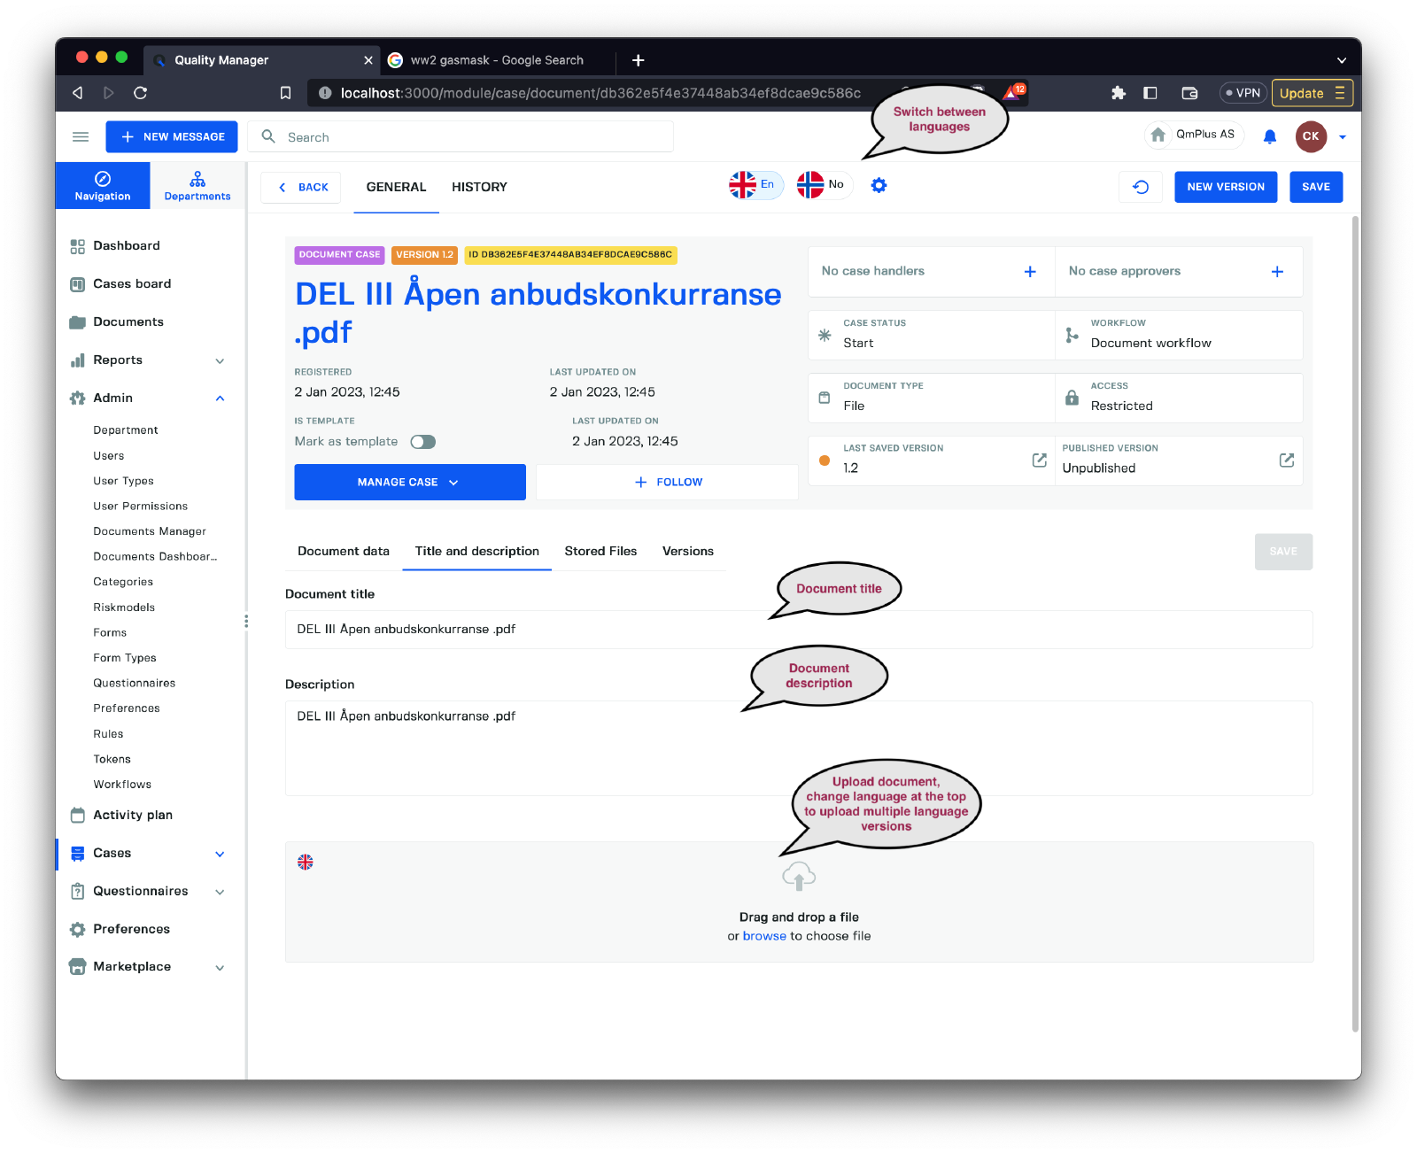This screenshot has height=1153, width=1417.
Task: Open published version external link icon
Action: tap(1286, 460)
